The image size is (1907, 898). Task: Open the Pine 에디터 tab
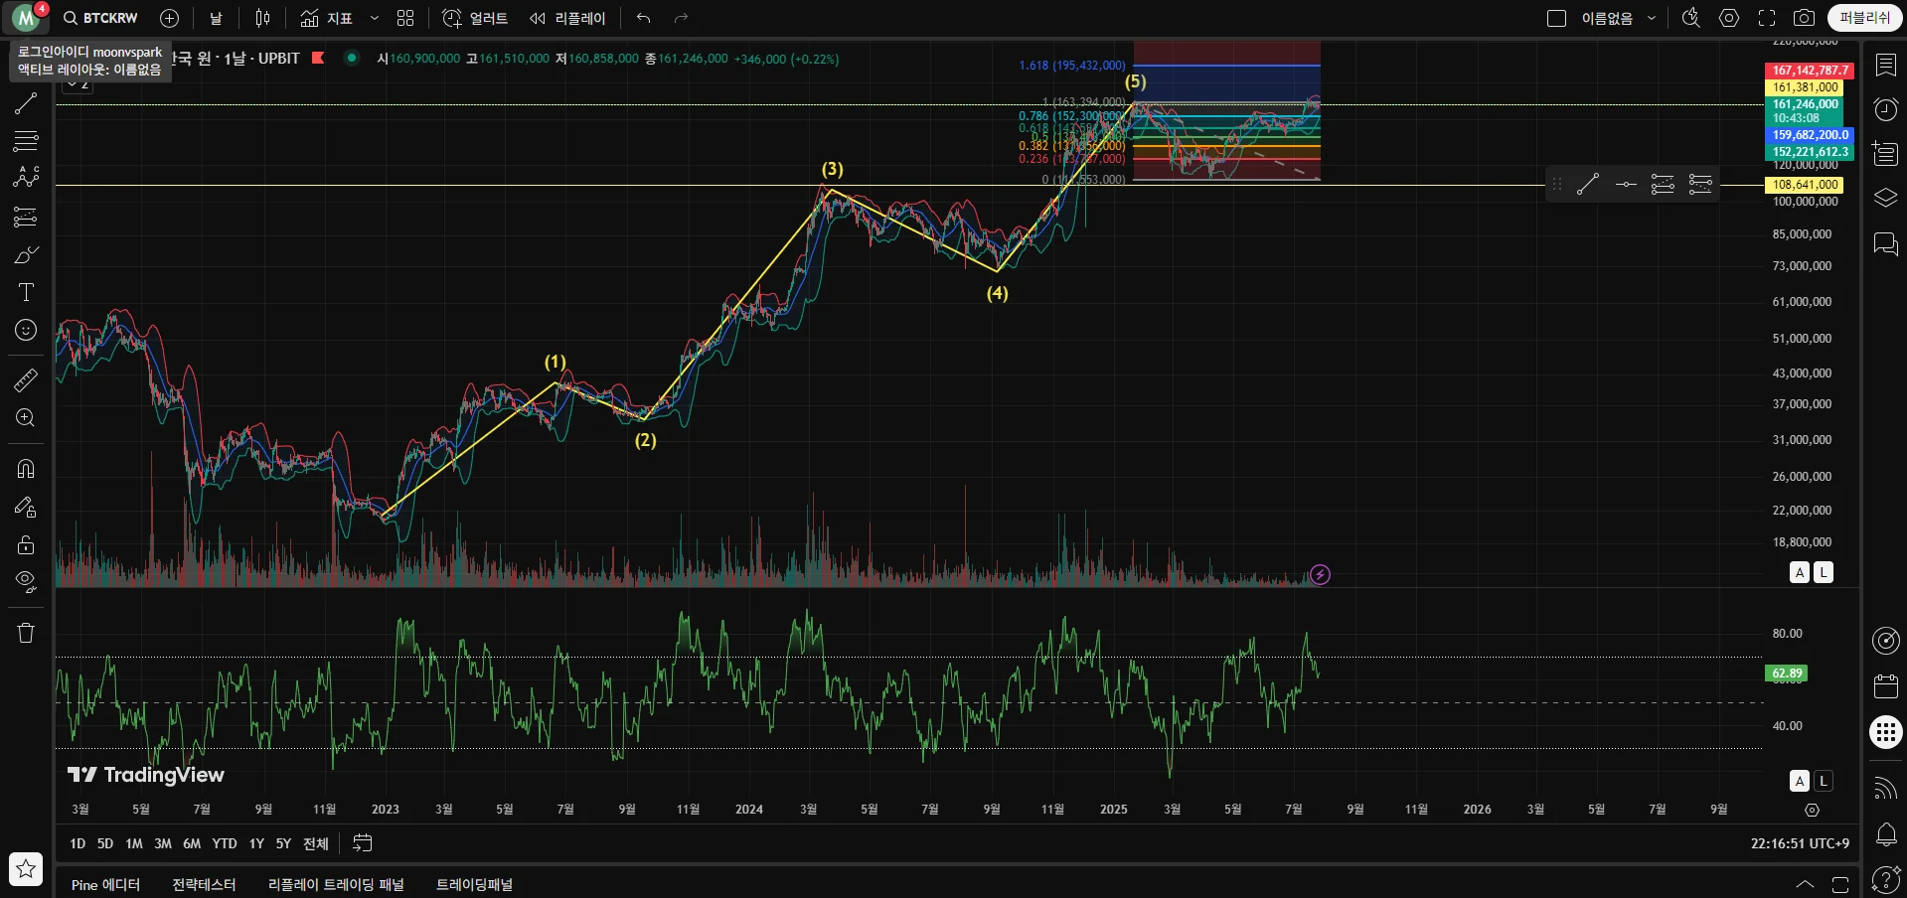[105, 884]
